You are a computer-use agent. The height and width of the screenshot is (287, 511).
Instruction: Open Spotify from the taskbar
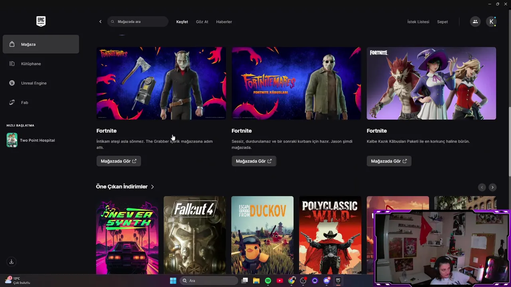(x=268, y=281)
